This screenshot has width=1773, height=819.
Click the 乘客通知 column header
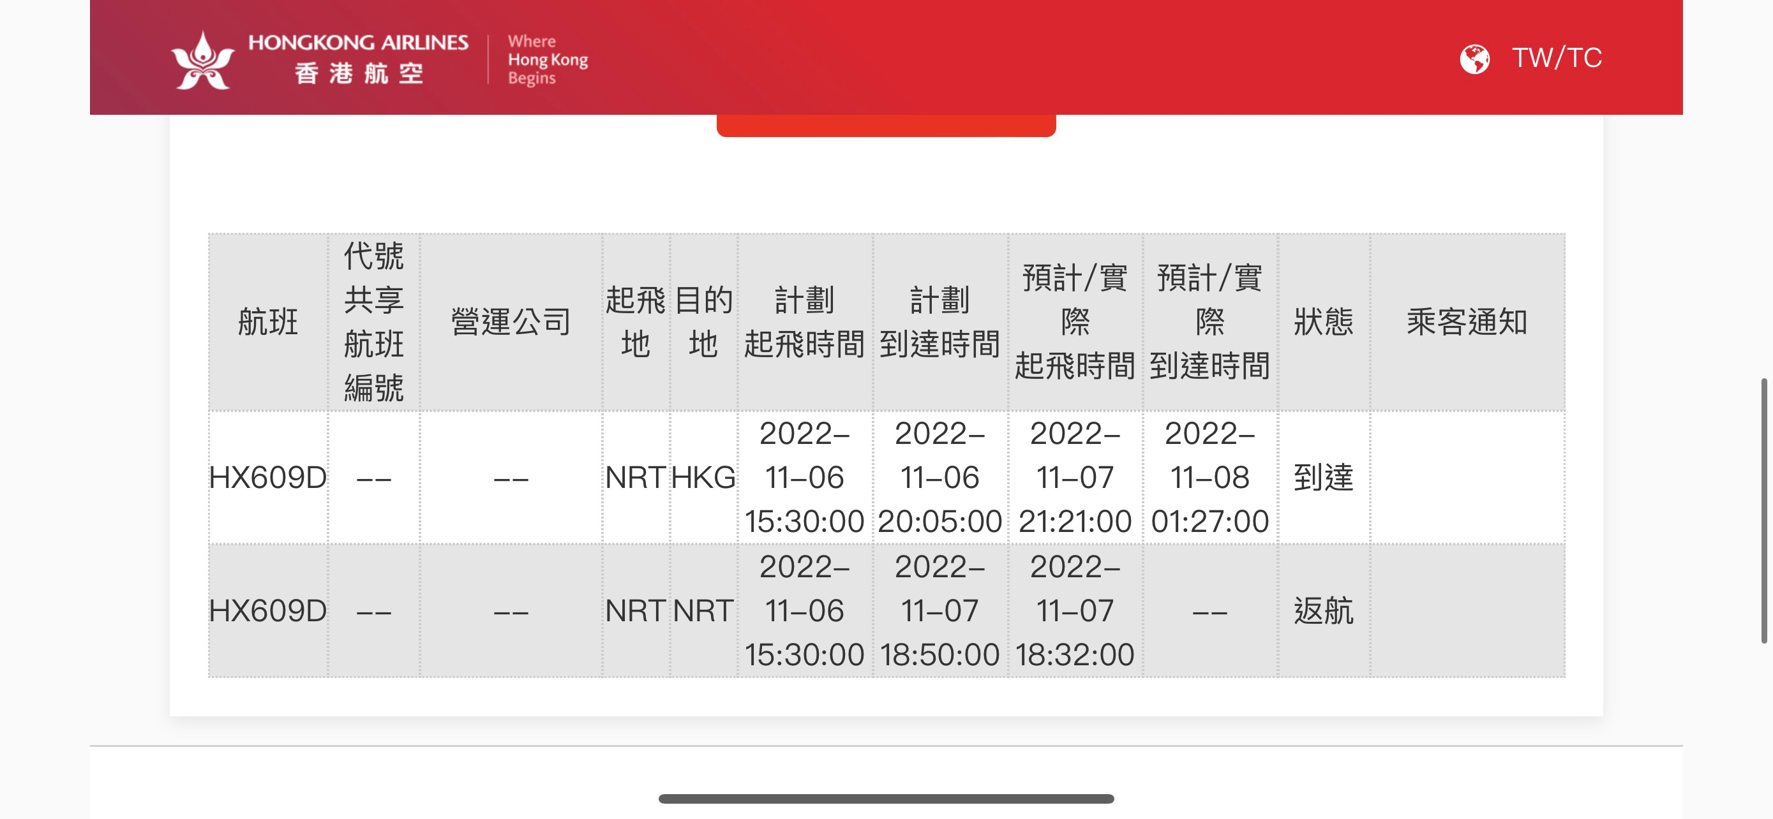click(x=1467, y=322)
